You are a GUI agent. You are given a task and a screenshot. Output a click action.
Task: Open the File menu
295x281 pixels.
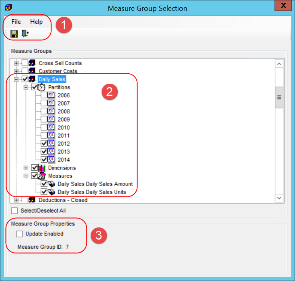[x=16, y=22]
